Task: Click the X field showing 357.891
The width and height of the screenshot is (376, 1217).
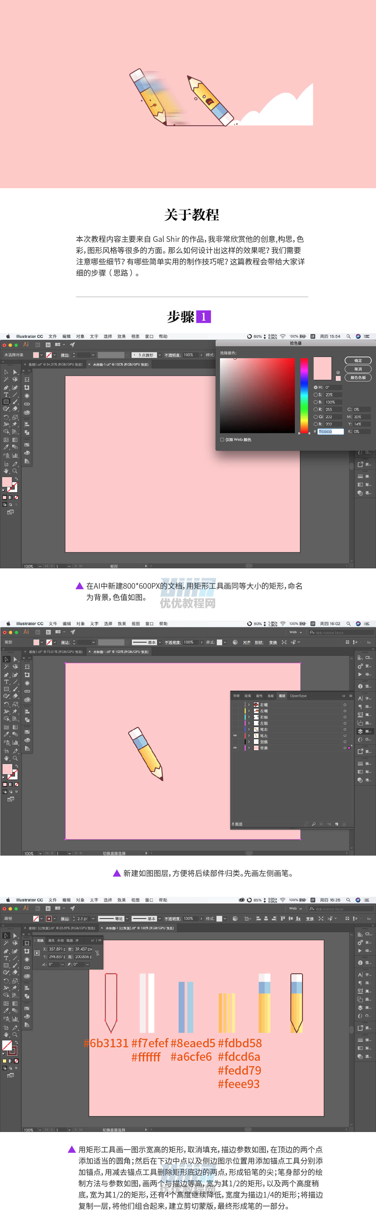Action: 57,949
